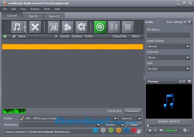Click the log list icon in status bar
The image size is (194, 137).
(139, 132)
